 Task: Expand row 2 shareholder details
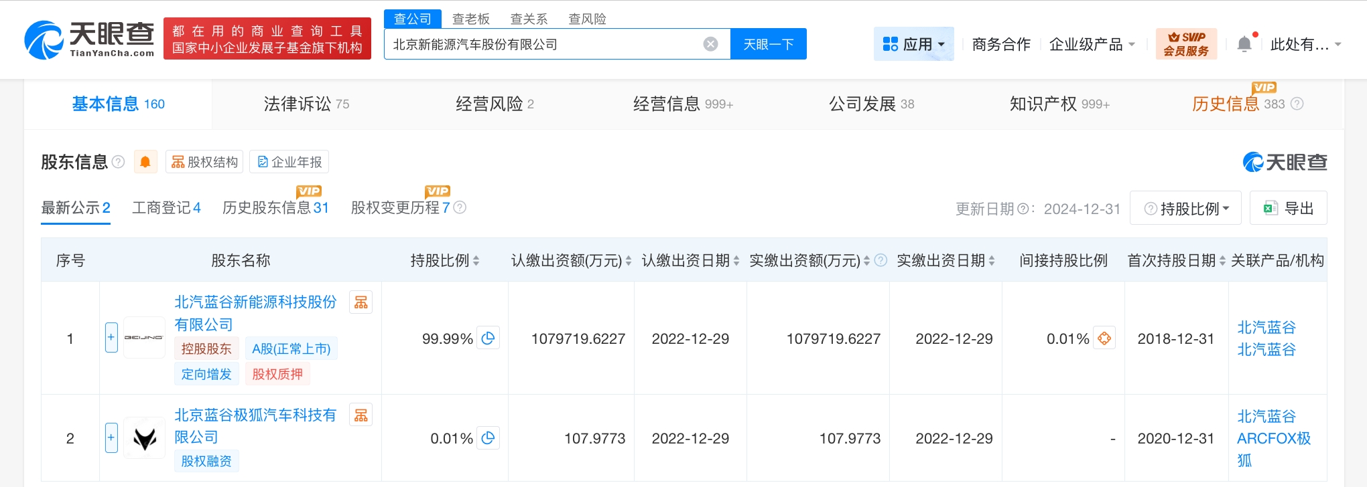(x=111, y=437)
